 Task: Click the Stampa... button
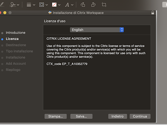point(56,116)
